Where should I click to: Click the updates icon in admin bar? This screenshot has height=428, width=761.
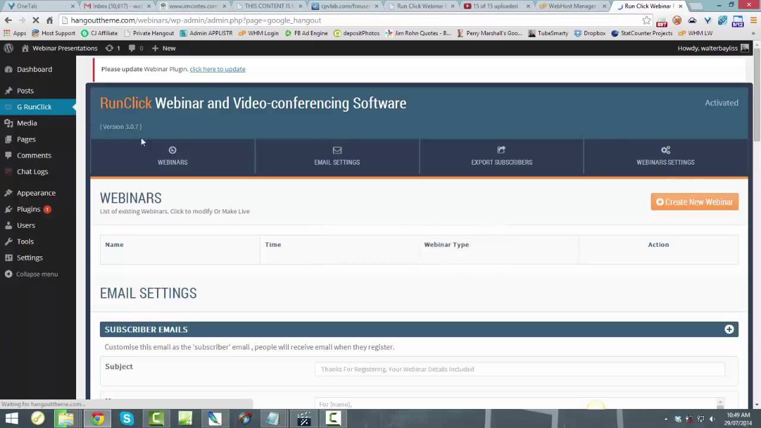coord(109,48)
